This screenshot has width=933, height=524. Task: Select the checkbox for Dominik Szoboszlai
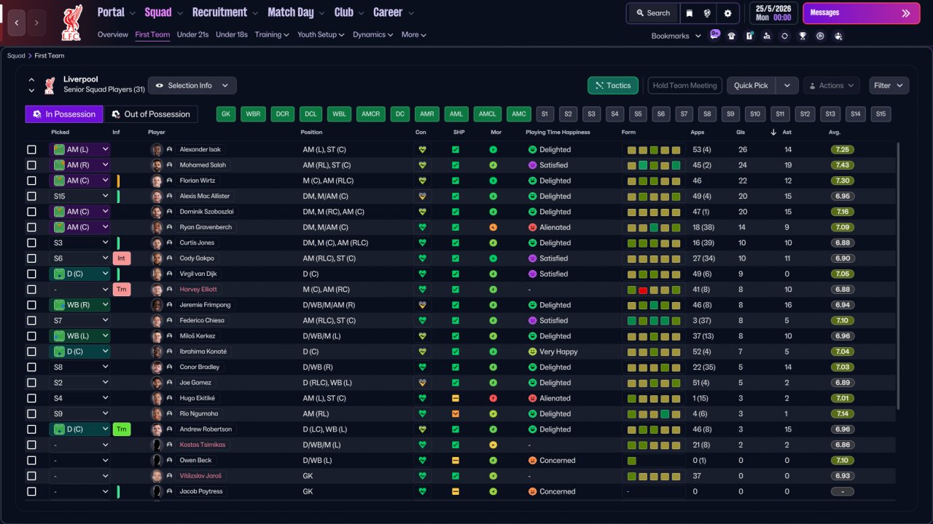pyautogui.click(x=31, y=212)
